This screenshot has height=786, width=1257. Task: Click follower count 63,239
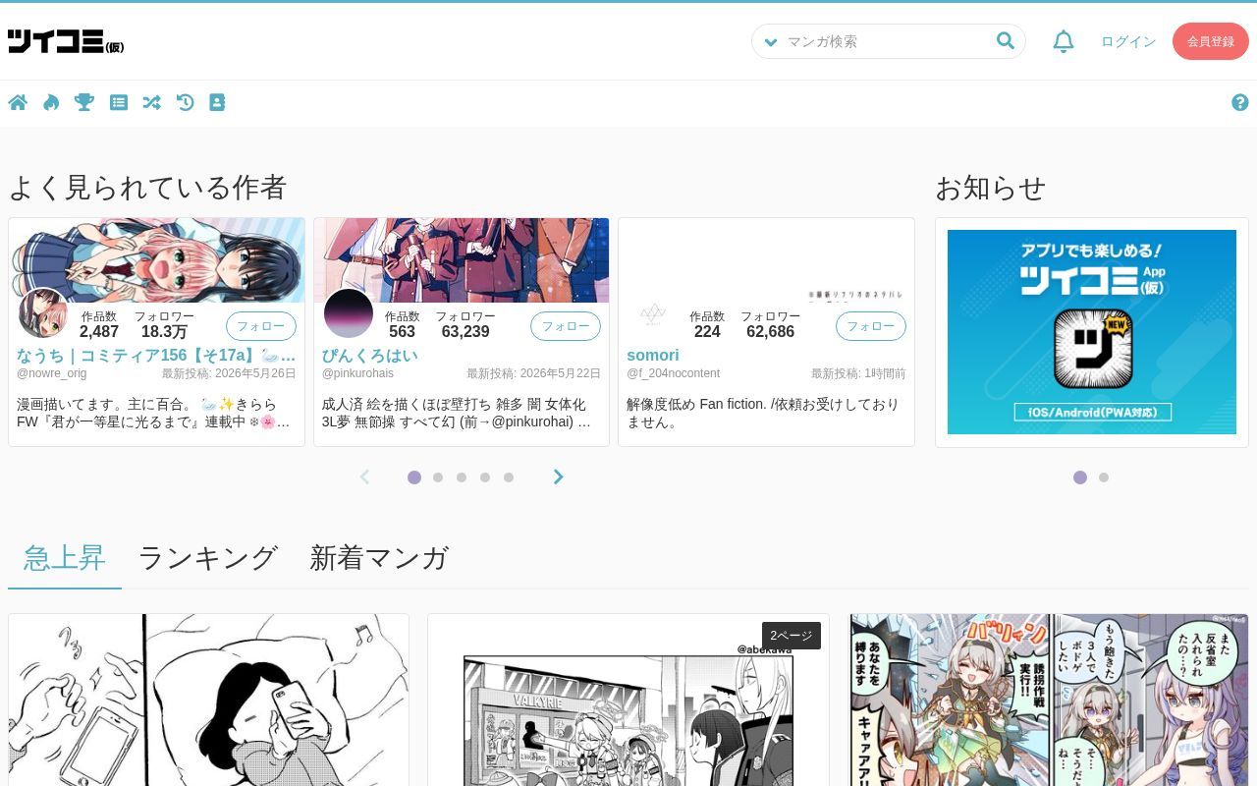pyautogui.click(x=465, y=332)
